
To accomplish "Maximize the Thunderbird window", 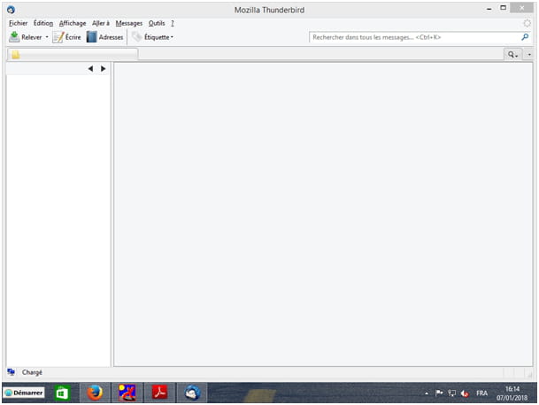I will click(504, 8).
